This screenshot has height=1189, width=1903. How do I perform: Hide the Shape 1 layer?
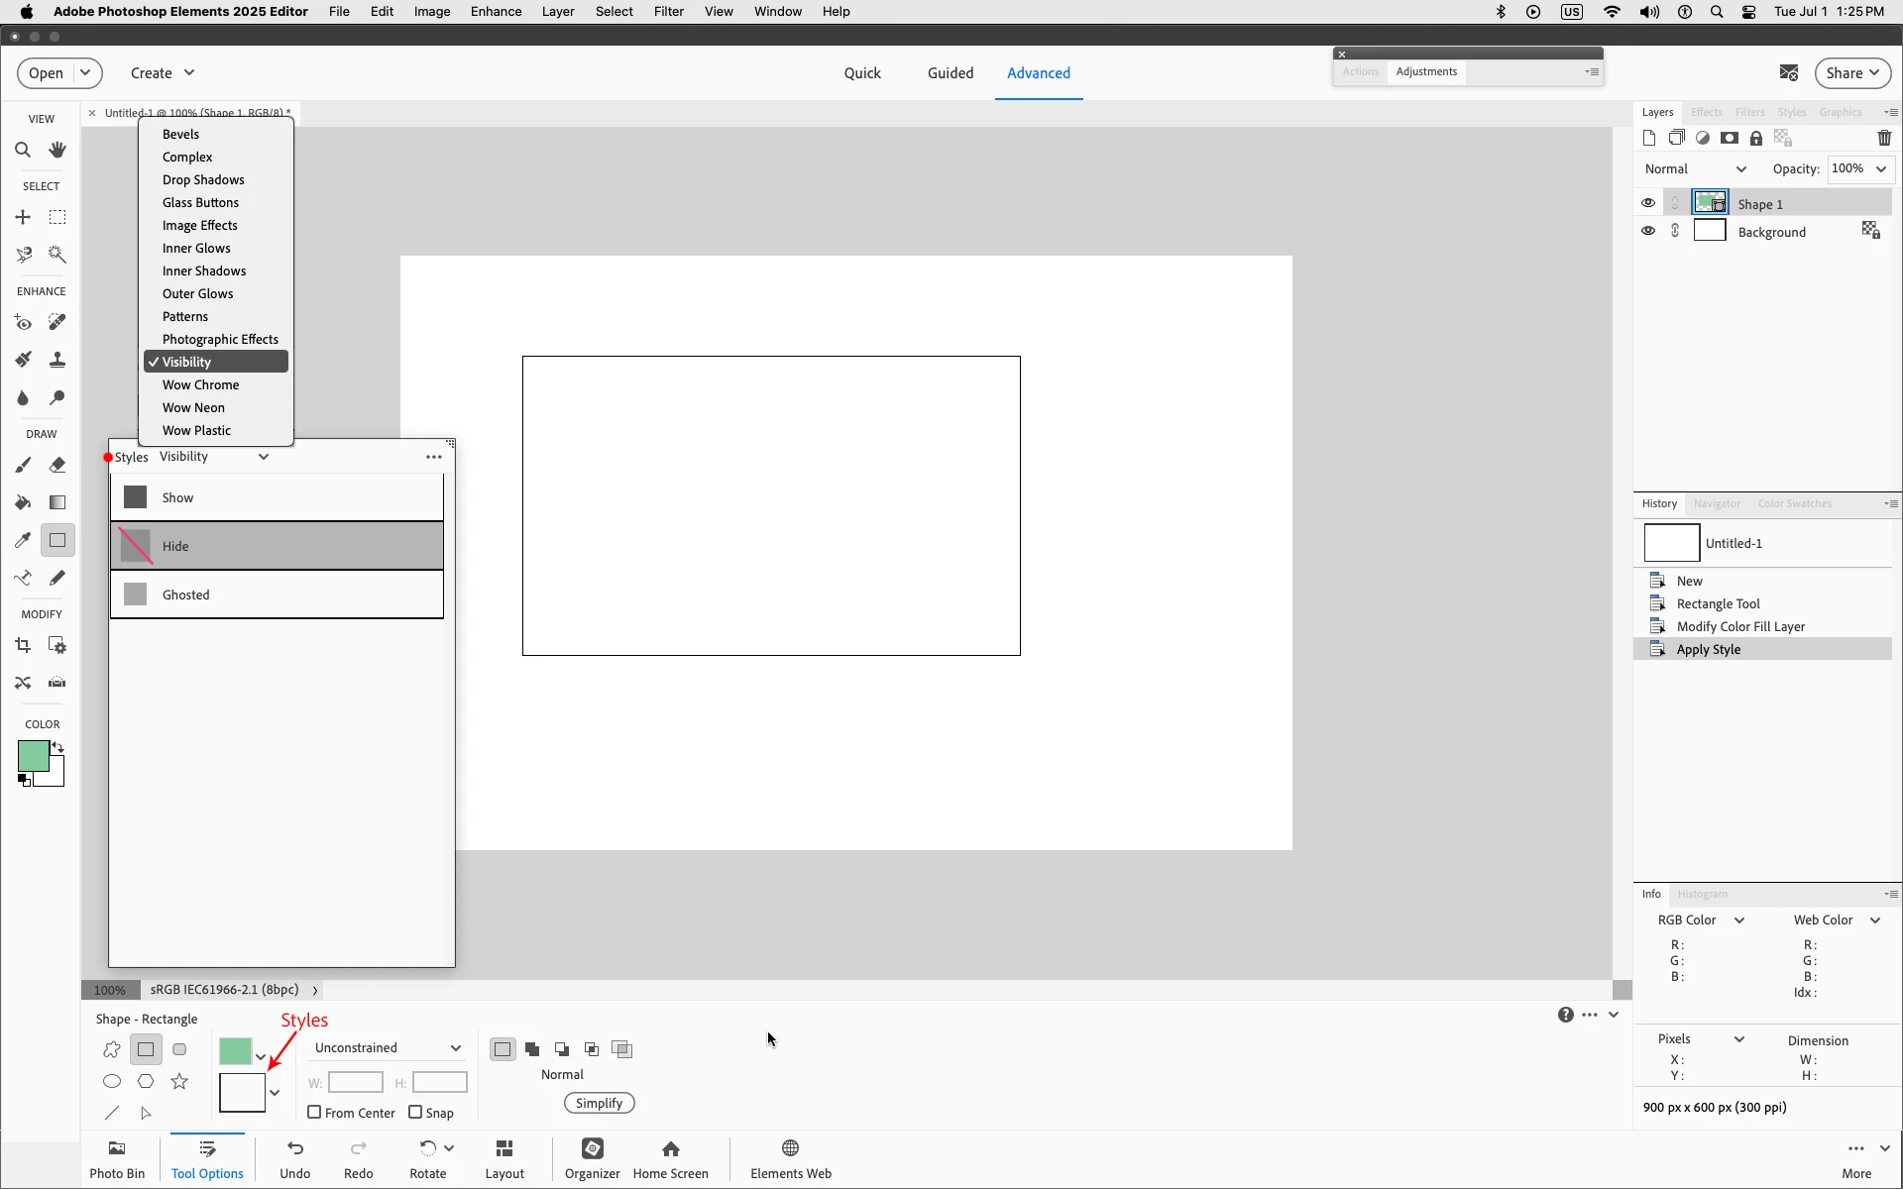[1647, 203]
